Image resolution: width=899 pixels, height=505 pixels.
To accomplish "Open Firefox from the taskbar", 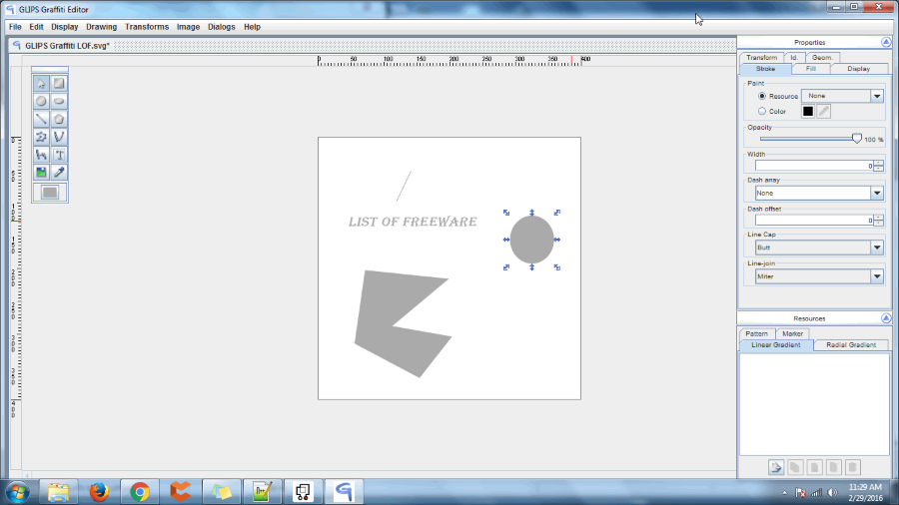I will coord(99,492).
